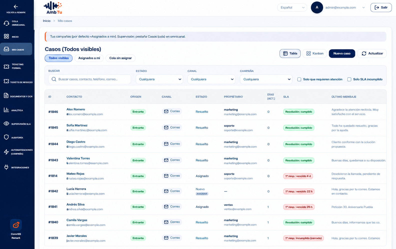Open Auditoría shield icon
The image size is (396, 249).
point(7,137)
